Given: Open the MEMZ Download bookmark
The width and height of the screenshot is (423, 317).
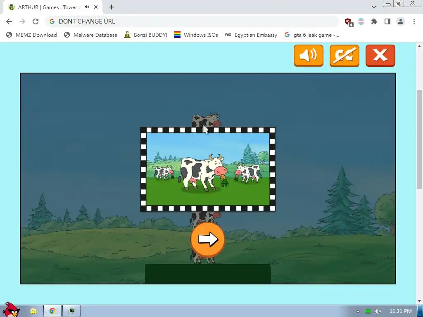Looking at the screenshot, I should [x=31, y=35].
